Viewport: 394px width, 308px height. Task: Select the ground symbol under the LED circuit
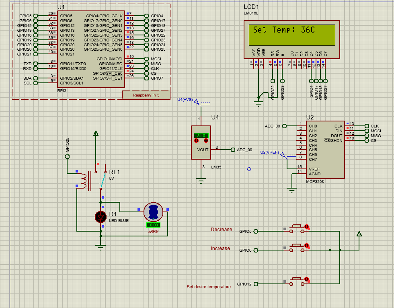point(101,247)
